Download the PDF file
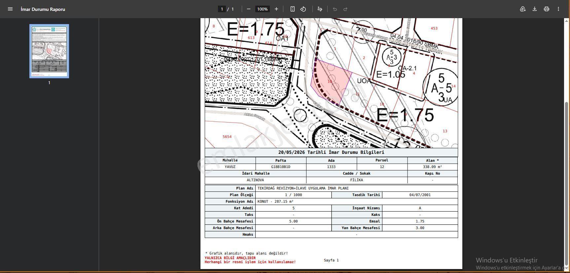Viewport: 570px width, 273px height. 535,9
